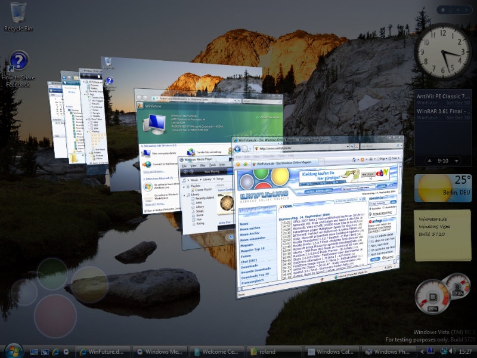Viewport: 477px width, 358px height.
Task: Click News suchen navigation link
Action: (250, 229)
